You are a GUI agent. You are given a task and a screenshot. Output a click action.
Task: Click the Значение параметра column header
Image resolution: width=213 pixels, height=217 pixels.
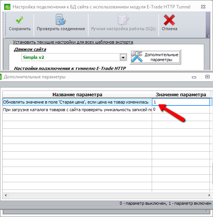(x=181, y=95)
